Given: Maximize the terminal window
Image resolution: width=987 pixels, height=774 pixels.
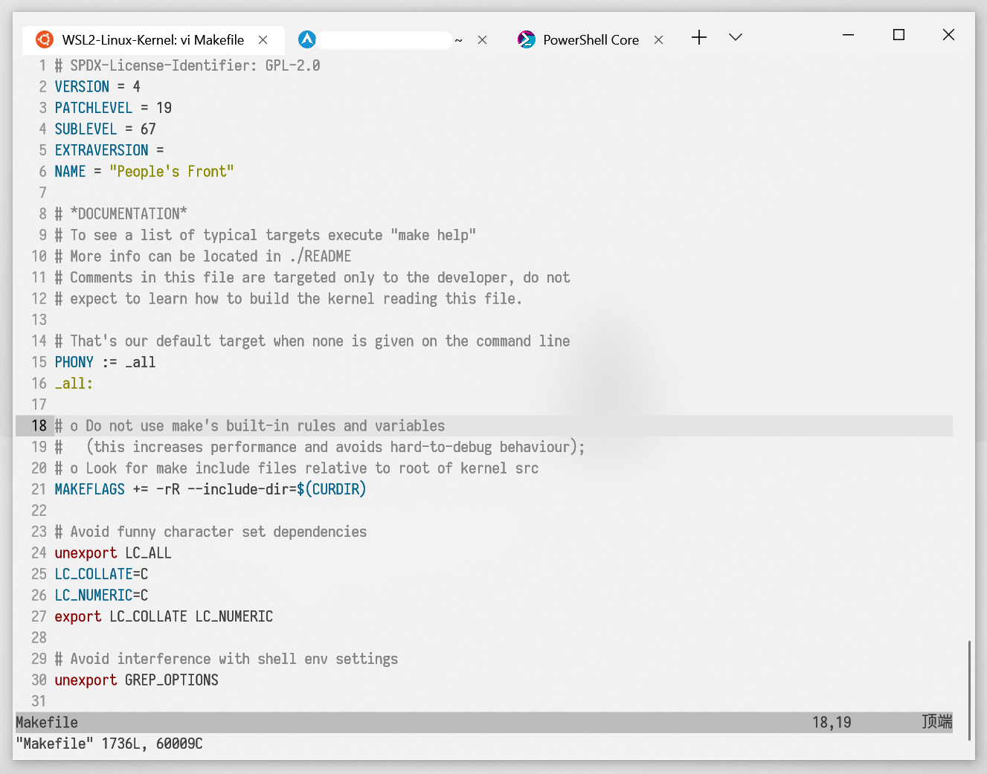Looking at the screenshot, I should [x=898, y=35].
